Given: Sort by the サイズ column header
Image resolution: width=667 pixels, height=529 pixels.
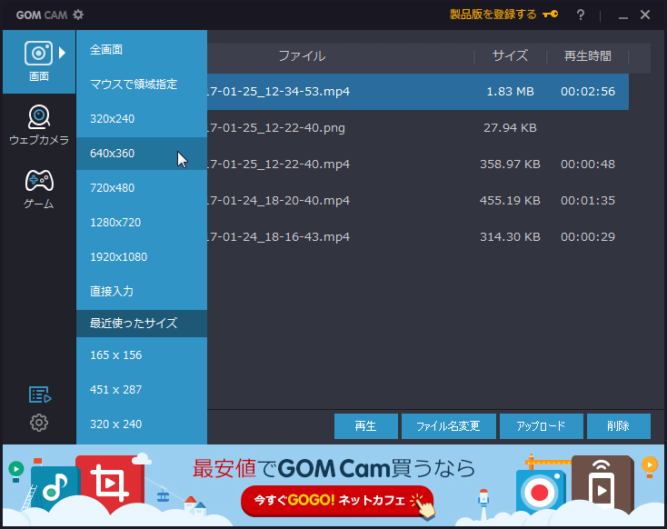Looking at the screenshot, I should coord(510,55).
